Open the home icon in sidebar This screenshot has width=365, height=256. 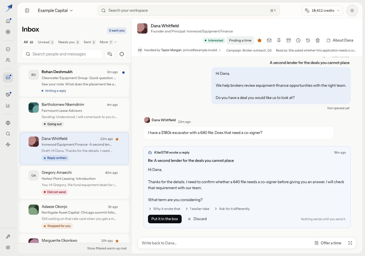coord(8,21)
